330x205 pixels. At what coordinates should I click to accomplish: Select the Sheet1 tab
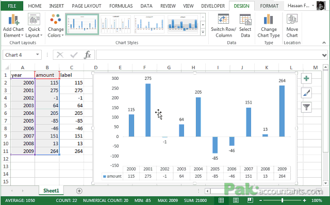coord(51,191)
